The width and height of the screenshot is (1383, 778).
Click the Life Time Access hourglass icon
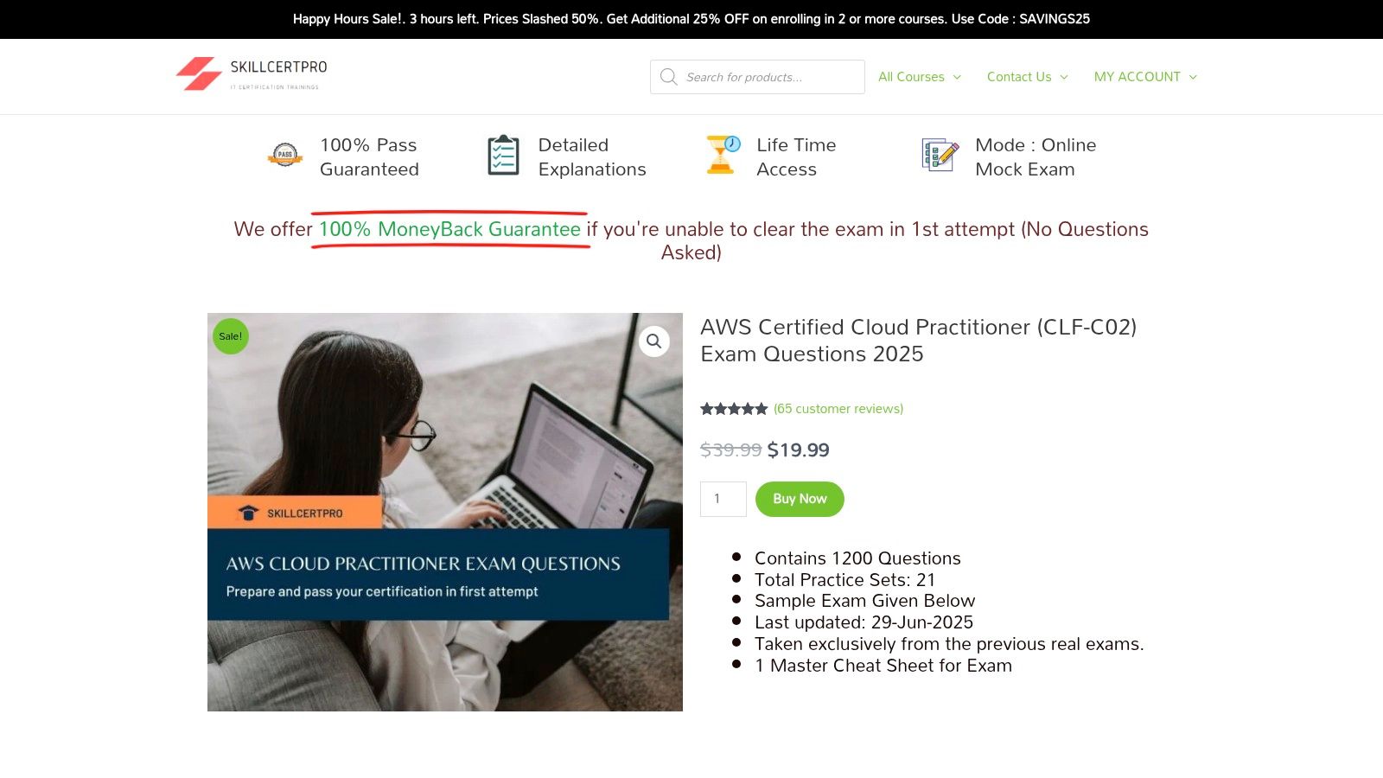[722, 156]
